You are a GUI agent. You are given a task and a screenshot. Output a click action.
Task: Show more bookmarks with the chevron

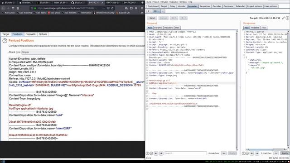point(142,13)
